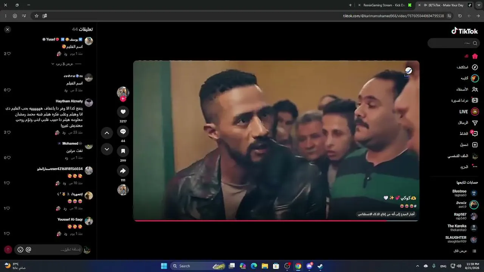Open The Kareka account from followed list
Image resolution: width=484 pixels, height=272 pixels.
(463, 228)
